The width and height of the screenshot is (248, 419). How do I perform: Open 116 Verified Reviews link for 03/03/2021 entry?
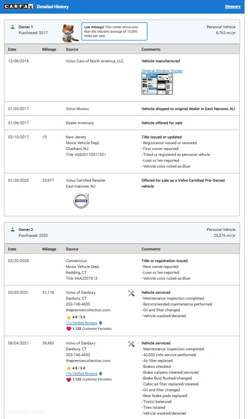82,323
